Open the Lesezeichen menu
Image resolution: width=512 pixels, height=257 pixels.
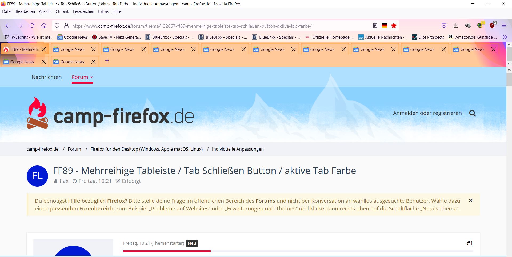click(83, 11)
